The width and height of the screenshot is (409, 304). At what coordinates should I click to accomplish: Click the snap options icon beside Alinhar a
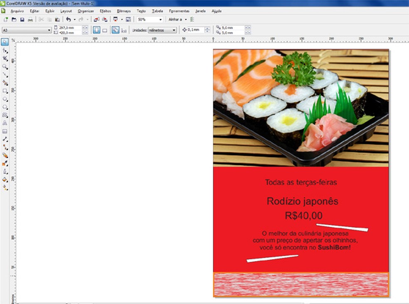pyautogui.click(x=192, y=19)
